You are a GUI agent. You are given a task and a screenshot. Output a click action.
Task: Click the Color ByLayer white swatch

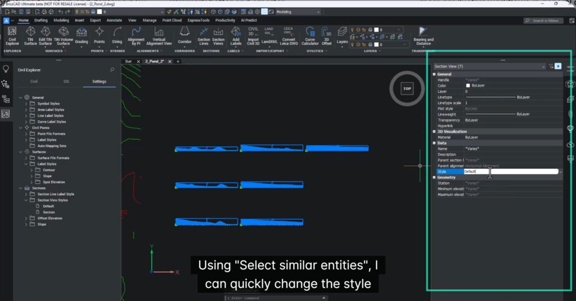pyautogui.click(x=467, y=86)
